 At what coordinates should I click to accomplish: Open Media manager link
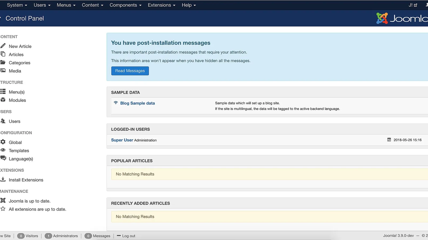pyautogui.click(x=15, y=71)
